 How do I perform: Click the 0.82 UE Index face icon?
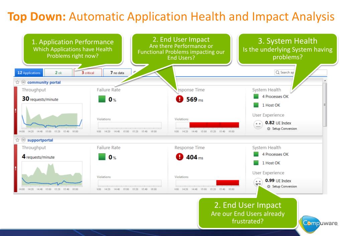258,125
